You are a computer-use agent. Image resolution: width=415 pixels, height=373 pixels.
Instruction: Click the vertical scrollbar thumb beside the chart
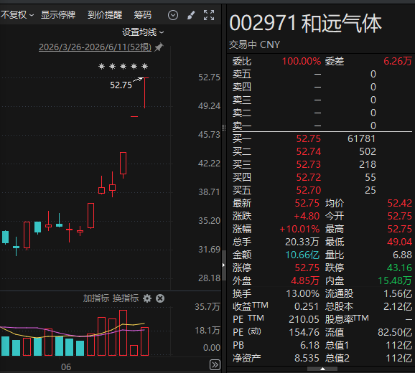(224, 265)
